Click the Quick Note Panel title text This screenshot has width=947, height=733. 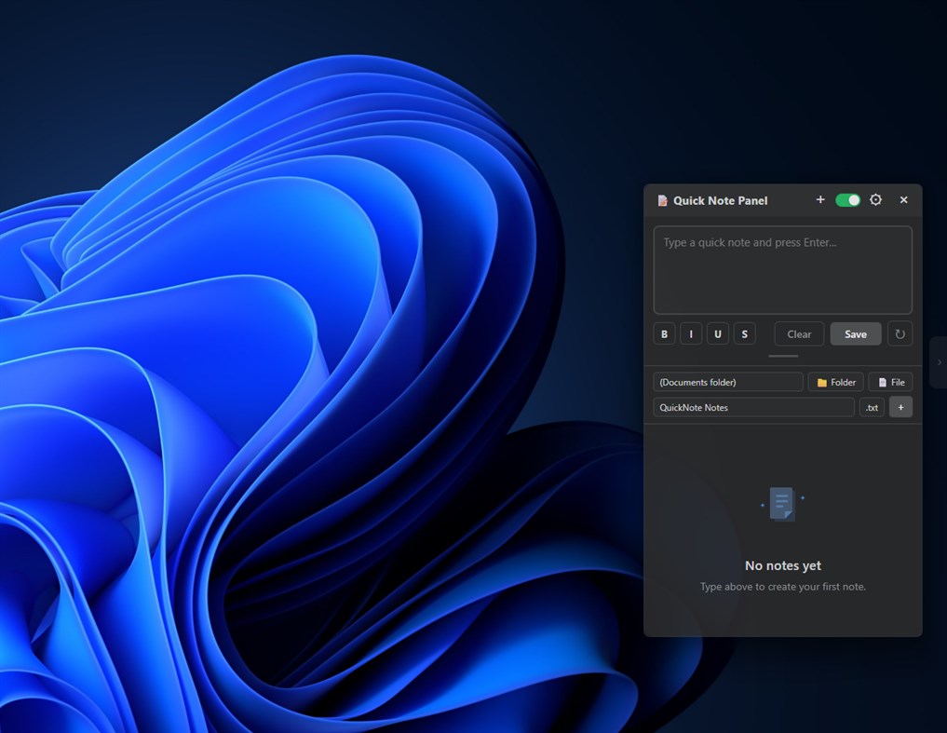coord(721,200)
